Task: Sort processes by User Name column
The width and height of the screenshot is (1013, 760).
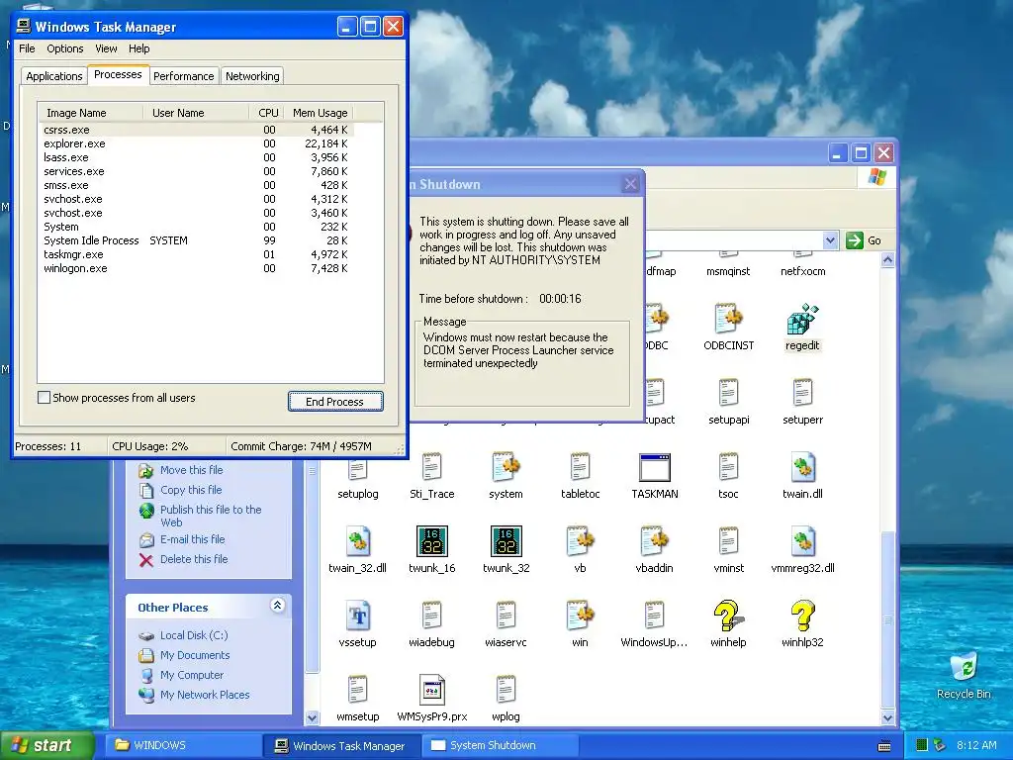Action: (196, 113)
